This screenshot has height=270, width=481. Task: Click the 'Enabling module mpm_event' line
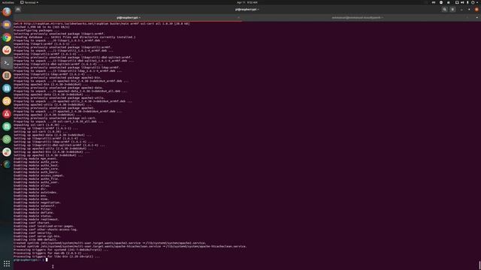[x=35, y=158]
